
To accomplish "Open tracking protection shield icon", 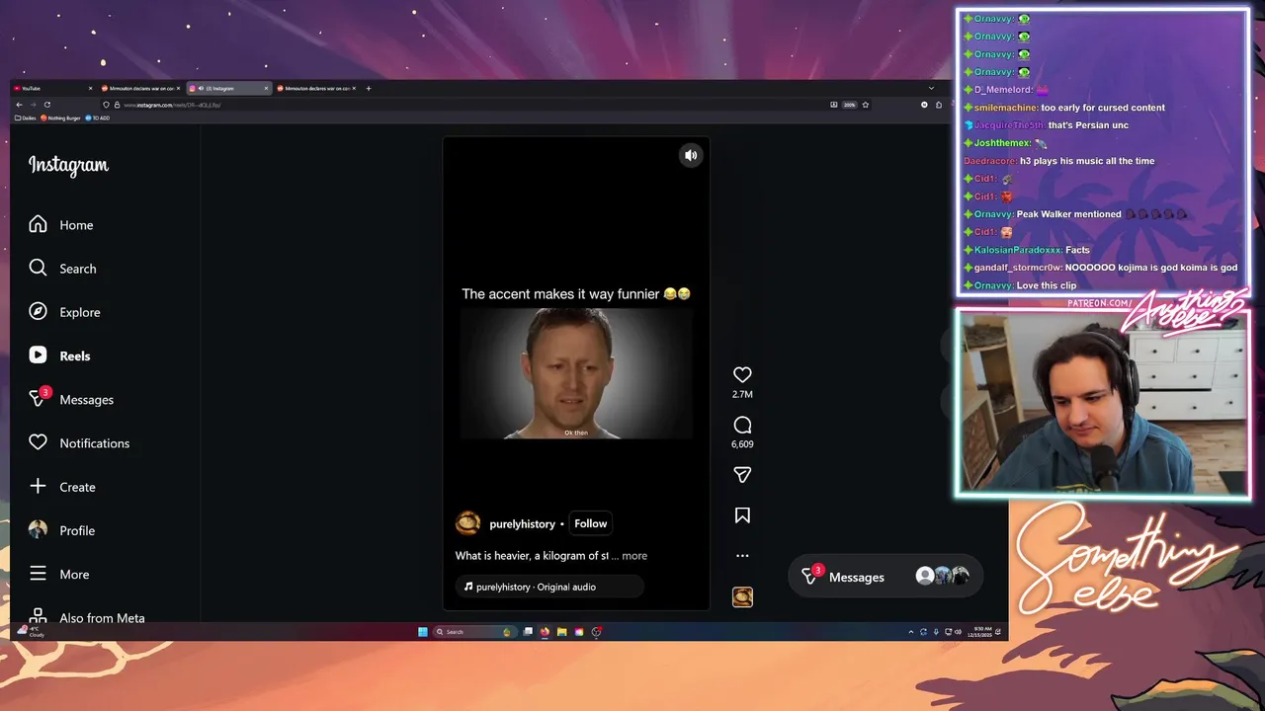I will click(106, 105).
